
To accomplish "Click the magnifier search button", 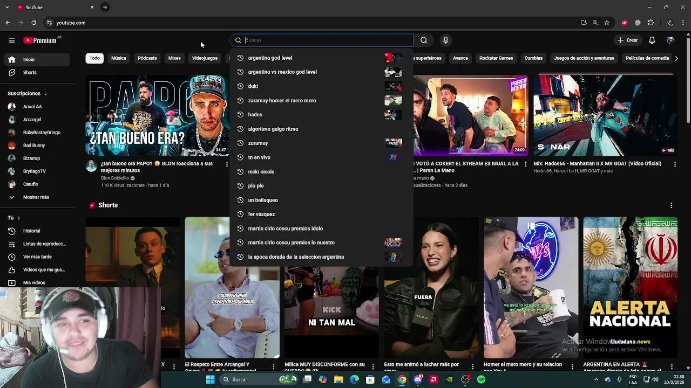I will [424, 40].
